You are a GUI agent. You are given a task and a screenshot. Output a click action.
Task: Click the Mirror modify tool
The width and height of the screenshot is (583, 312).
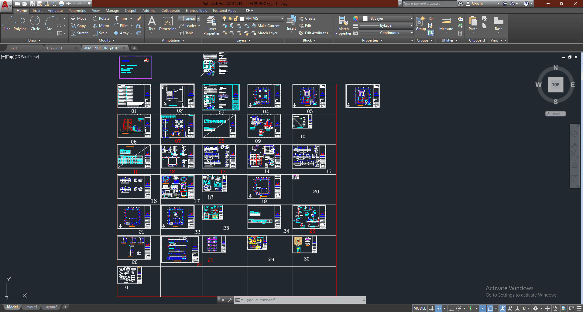101,26
